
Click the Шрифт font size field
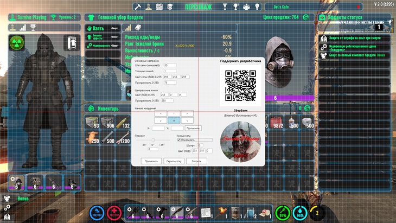tap(200, 145)
